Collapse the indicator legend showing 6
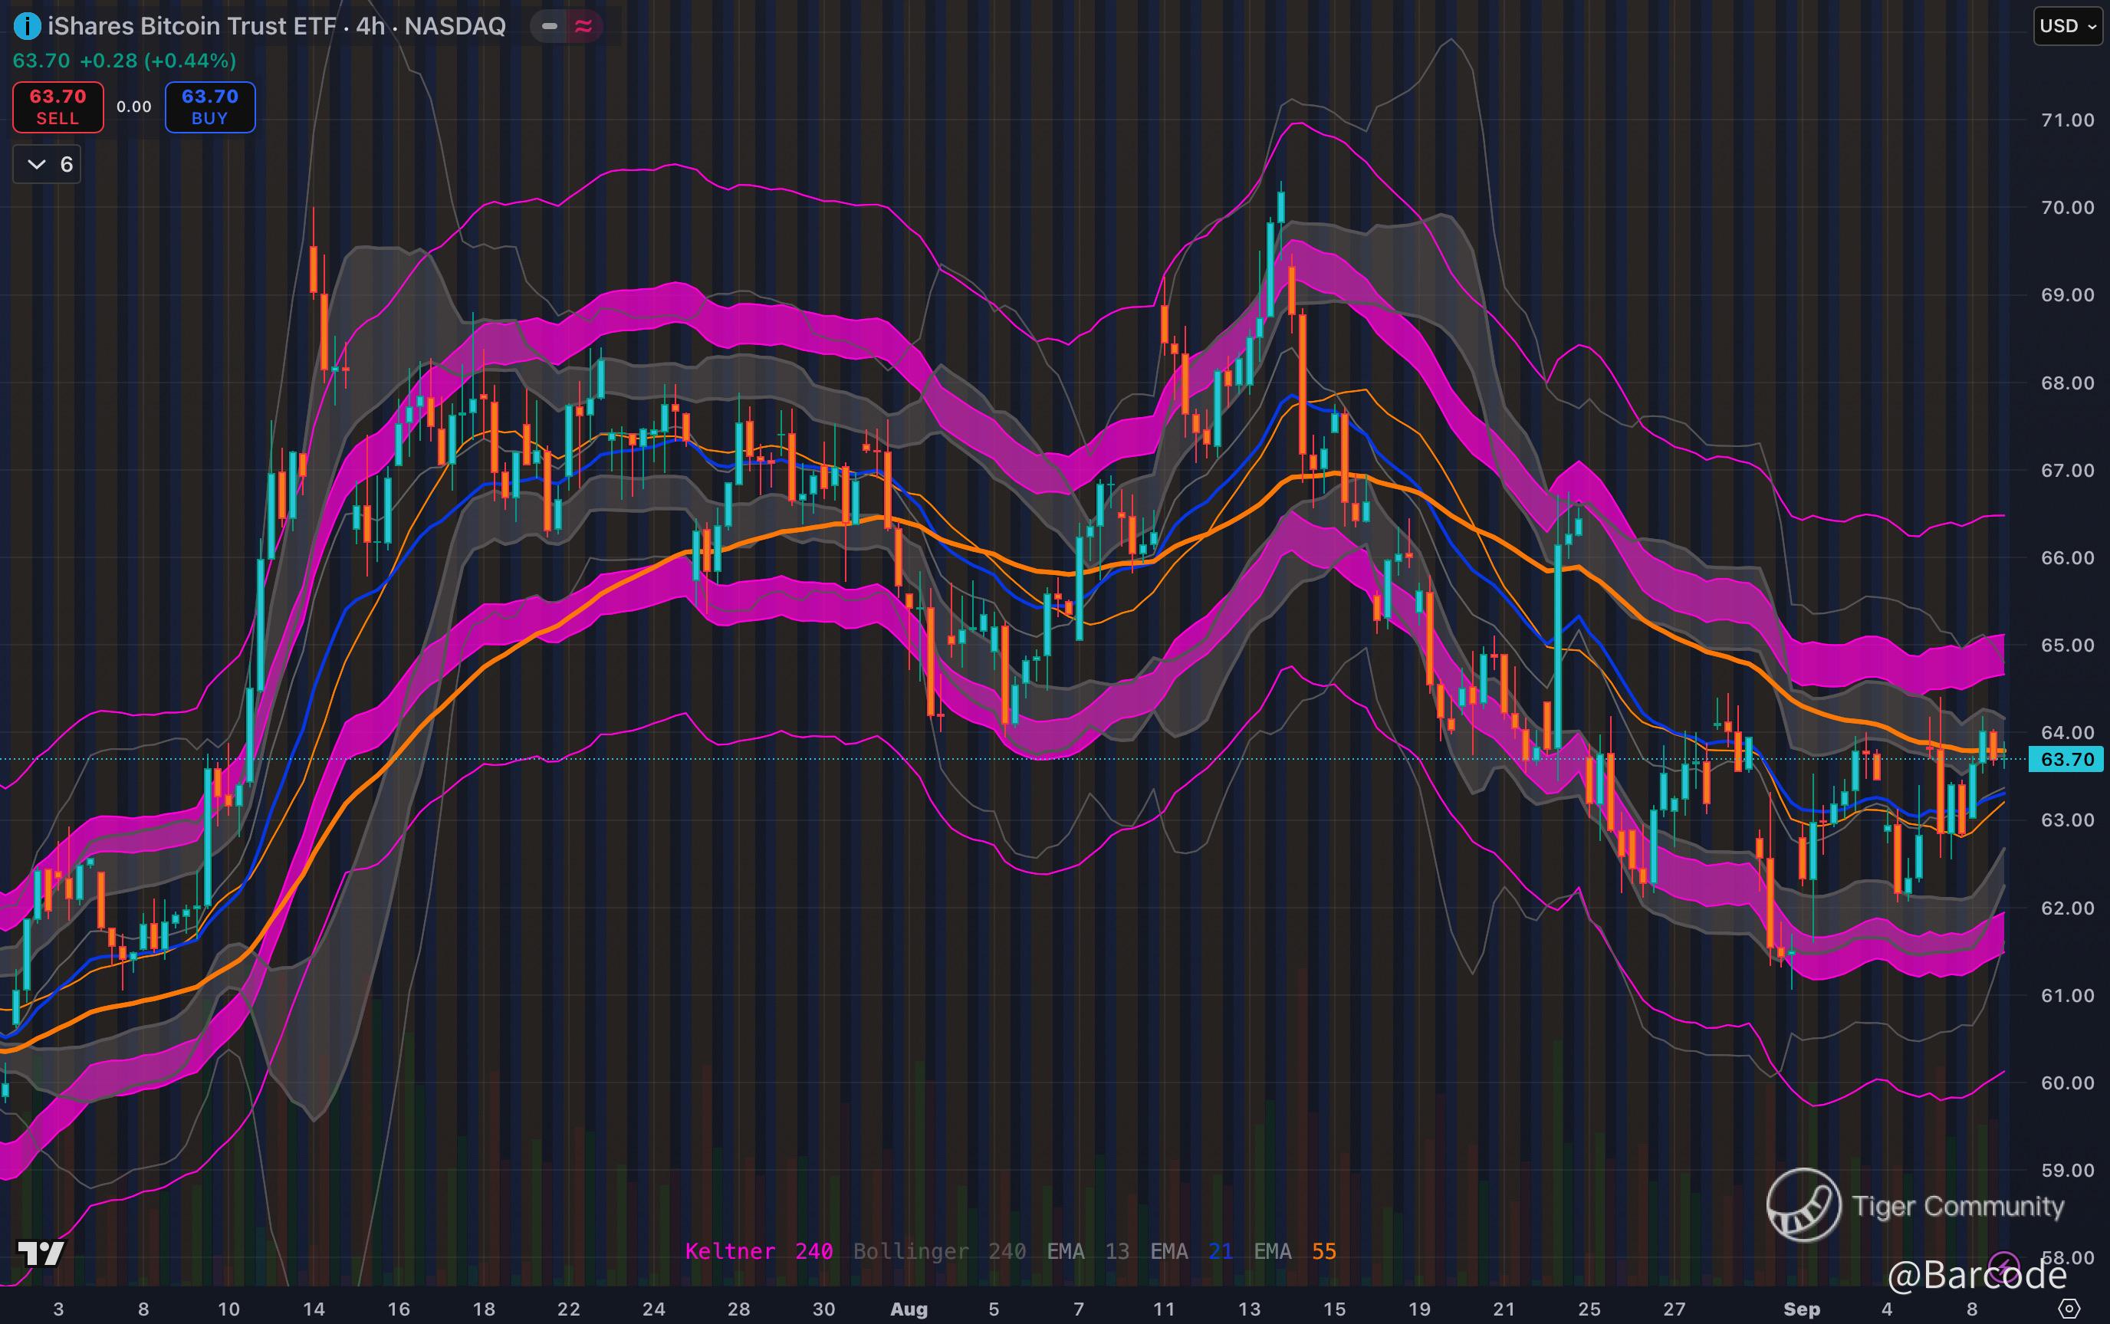 point(48,165)
